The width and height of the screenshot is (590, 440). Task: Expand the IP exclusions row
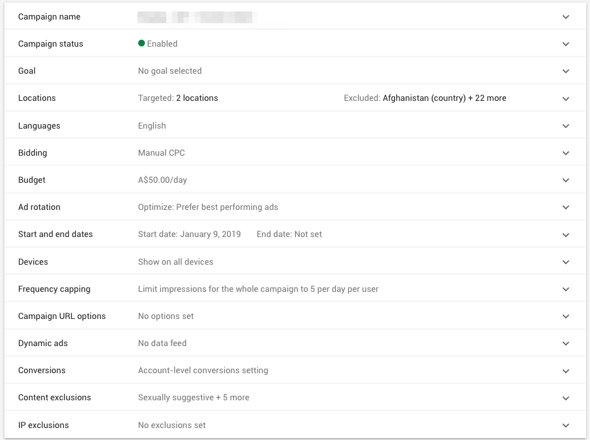(565, 425)
